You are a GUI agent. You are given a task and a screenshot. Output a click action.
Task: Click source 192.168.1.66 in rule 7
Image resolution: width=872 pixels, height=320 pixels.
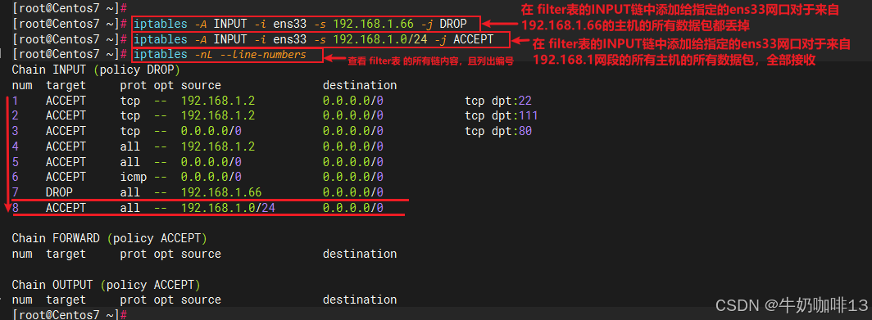pos(221,192)
